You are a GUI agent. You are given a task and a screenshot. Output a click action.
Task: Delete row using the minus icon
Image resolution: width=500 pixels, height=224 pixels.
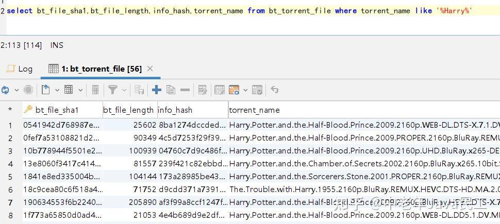pyautogui.click(x=185, y=90)
